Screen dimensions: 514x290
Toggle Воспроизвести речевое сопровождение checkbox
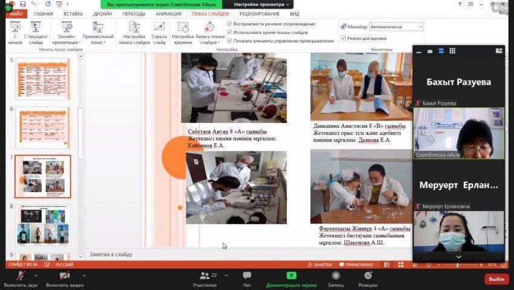(229, 24)
